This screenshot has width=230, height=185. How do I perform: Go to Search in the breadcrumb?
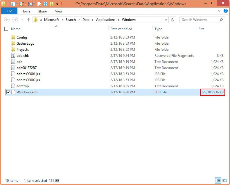click(x=71, y=20)
